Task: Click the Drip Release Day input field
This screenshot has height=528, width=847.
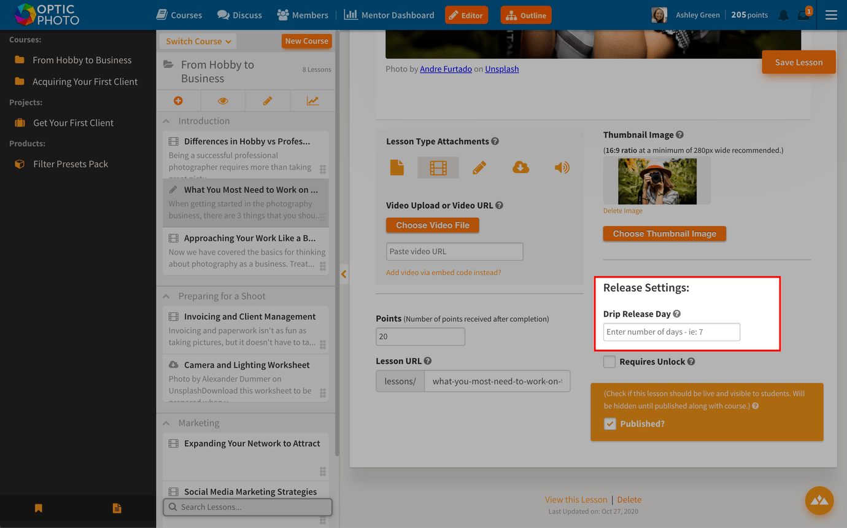Action: (x=671, y=332)
